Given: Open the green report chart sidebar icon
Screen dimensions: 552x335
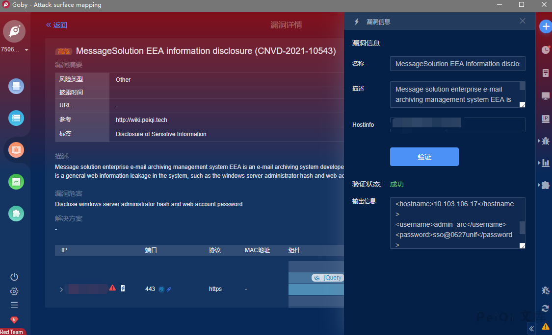Looking at the screenshot, I should pos(16,182).
